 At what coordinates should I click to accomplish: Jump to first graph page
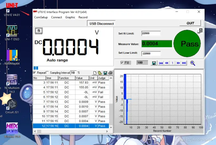coord(161,63)
